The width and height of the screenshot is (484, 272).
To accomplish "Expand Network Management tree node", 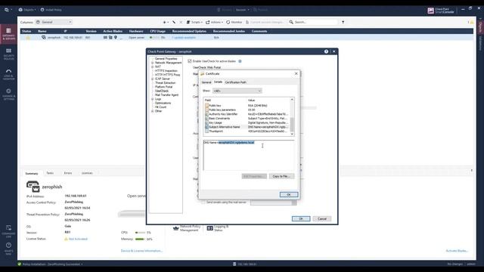I will coord(153,63).
